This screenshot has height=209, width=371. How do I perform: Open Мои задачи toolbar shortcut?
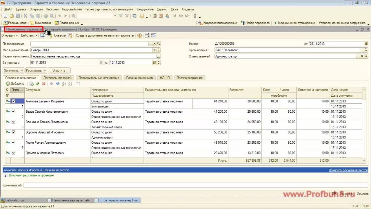tap(41, 23)
